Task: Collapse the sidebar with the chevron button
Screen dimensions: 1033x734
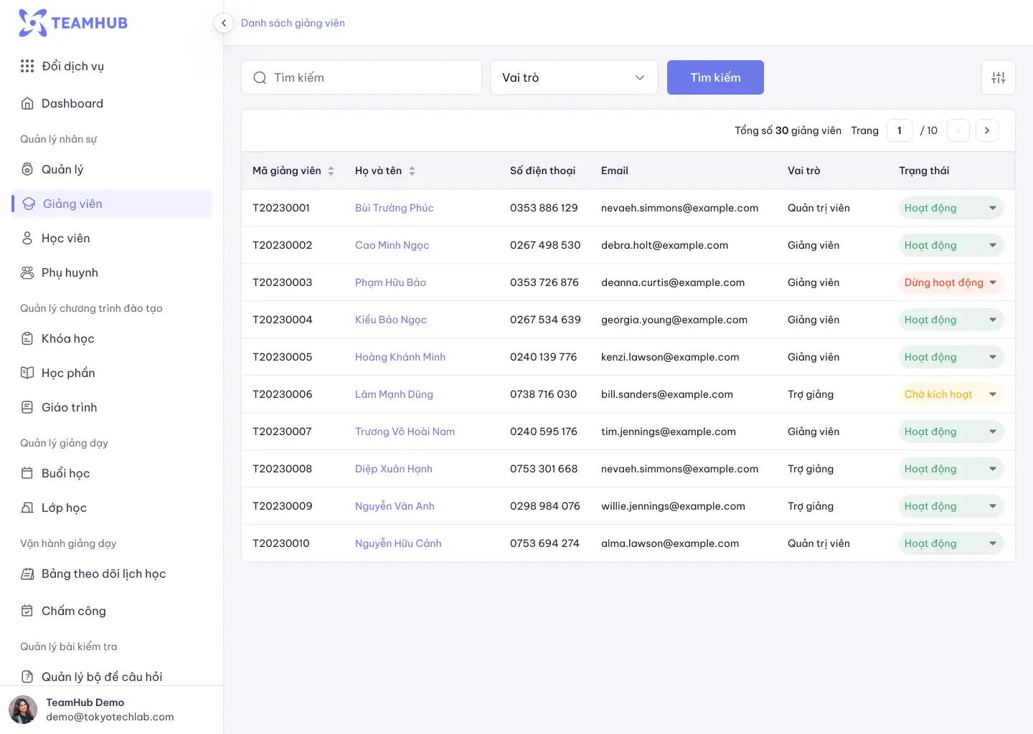Action: click(224, 23)
